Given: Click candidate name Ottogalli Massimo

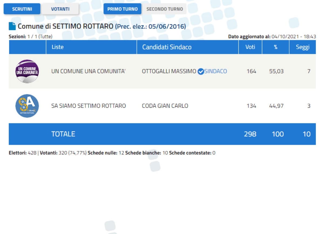Looking at the screenshot, I should [169, 71].
